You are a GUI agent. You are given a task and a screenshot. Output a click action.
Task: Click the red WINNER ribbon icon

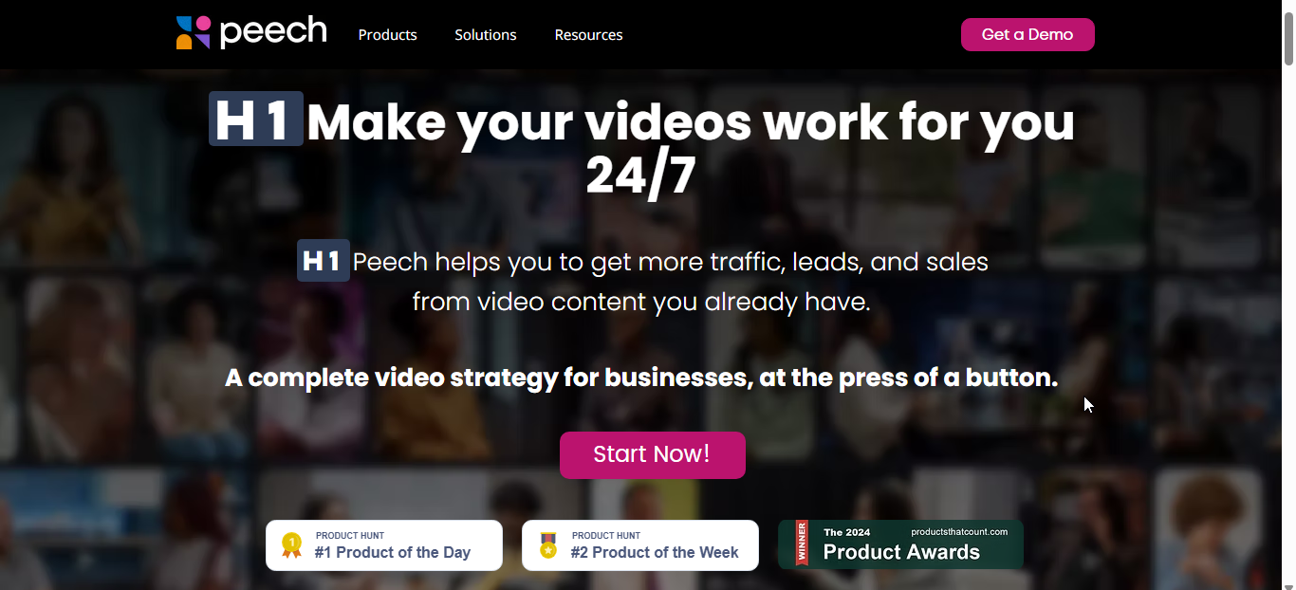click(x=802, y=544)
